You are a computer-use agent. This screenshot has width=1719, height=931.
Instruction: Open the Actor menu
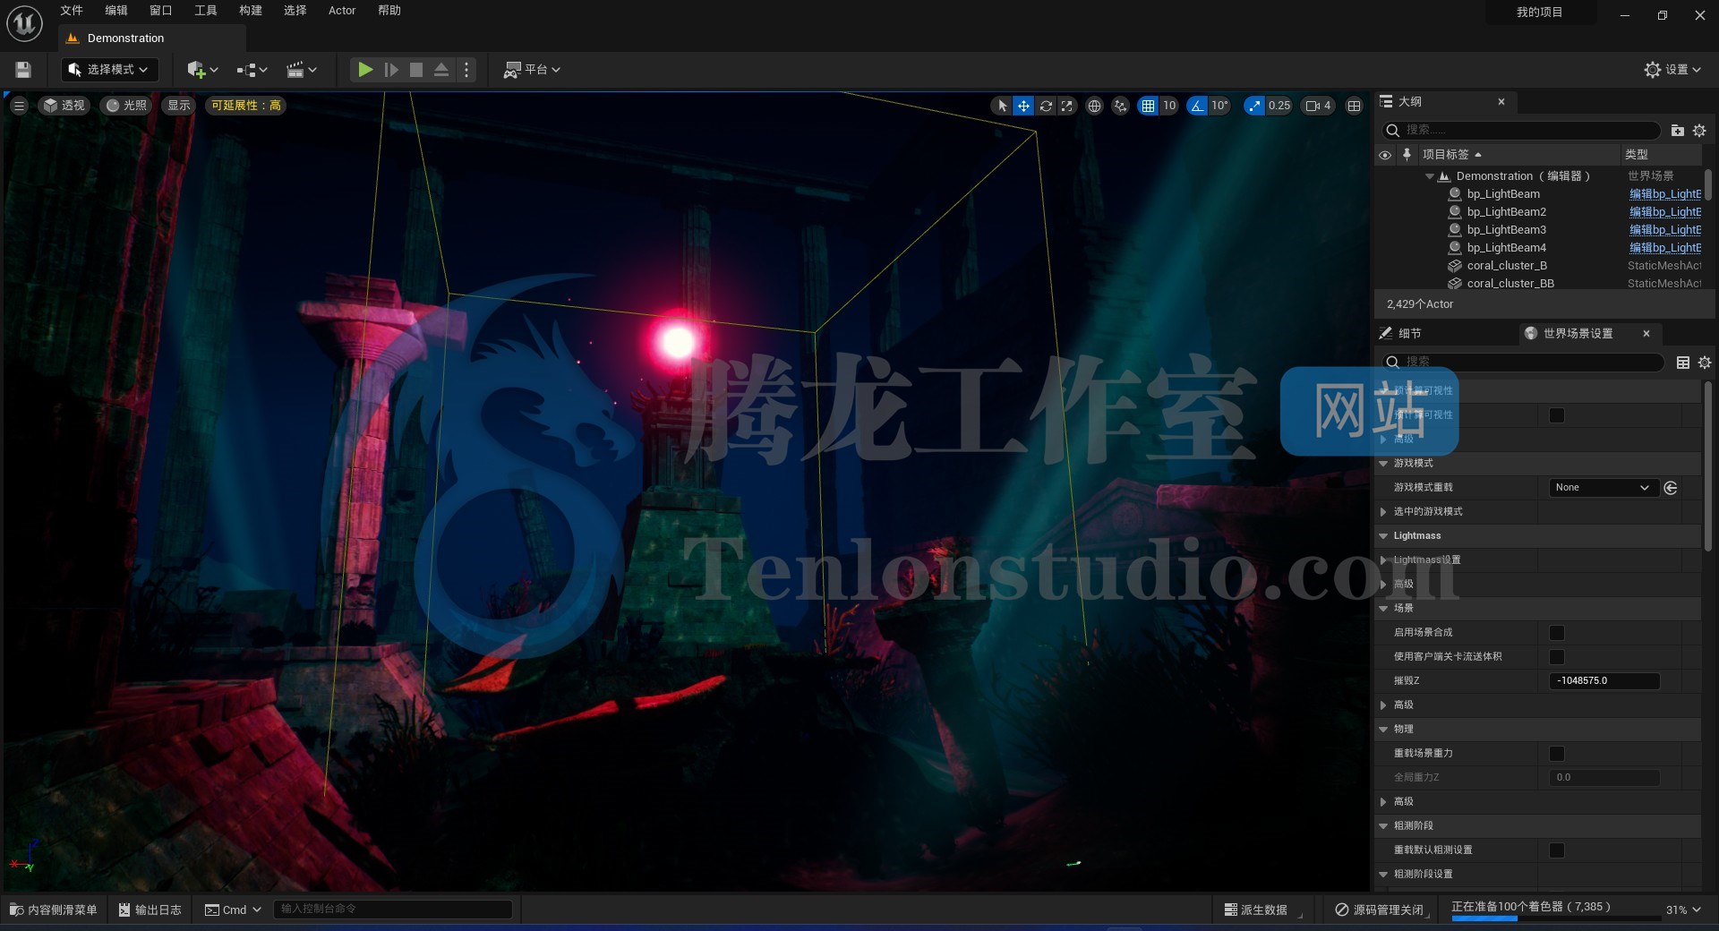[x=342, y=11]
